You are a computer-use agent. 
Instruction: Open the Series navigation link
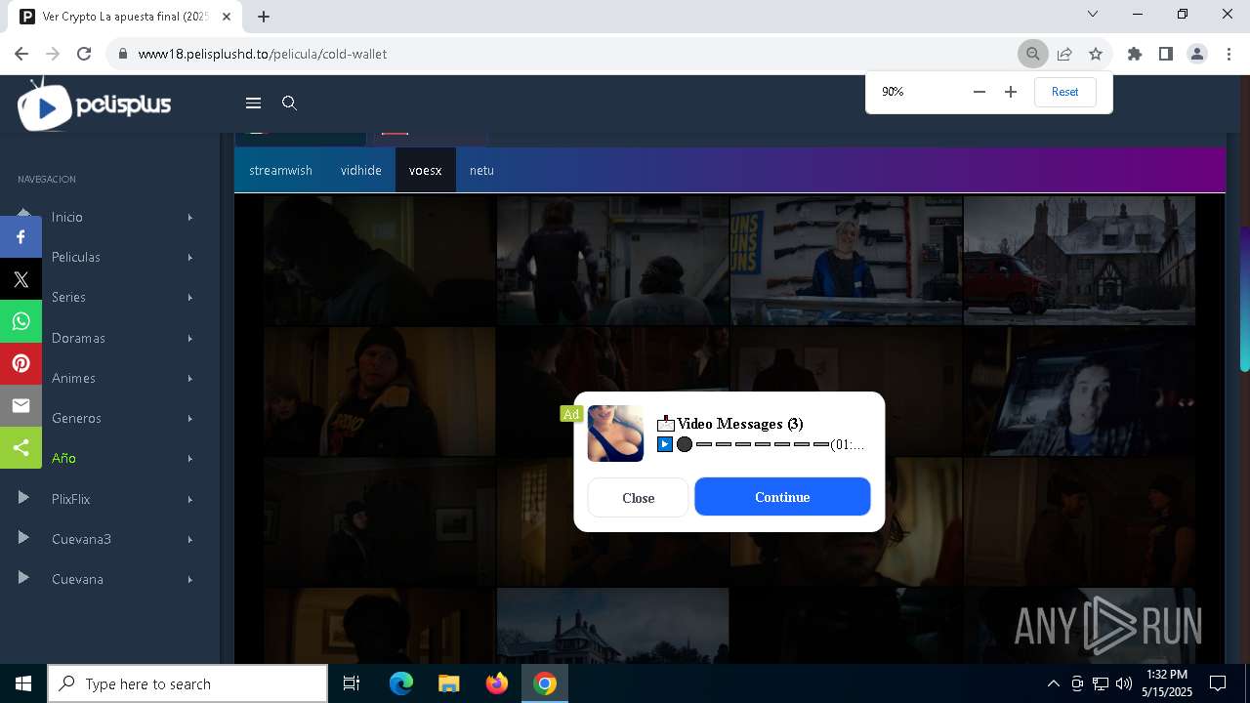68,297
